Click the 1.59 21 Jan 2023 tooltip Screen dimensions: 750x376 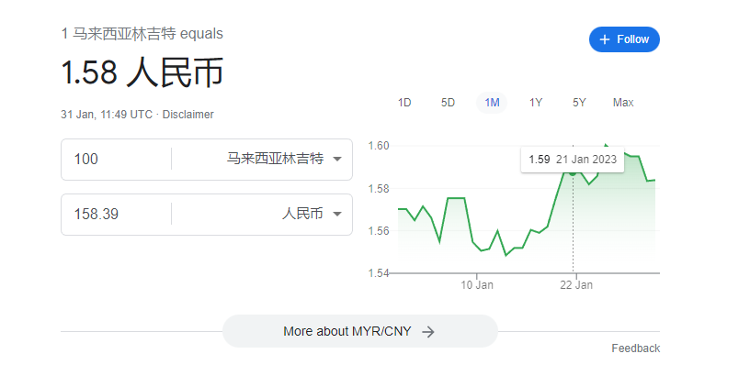coord(572,159)
